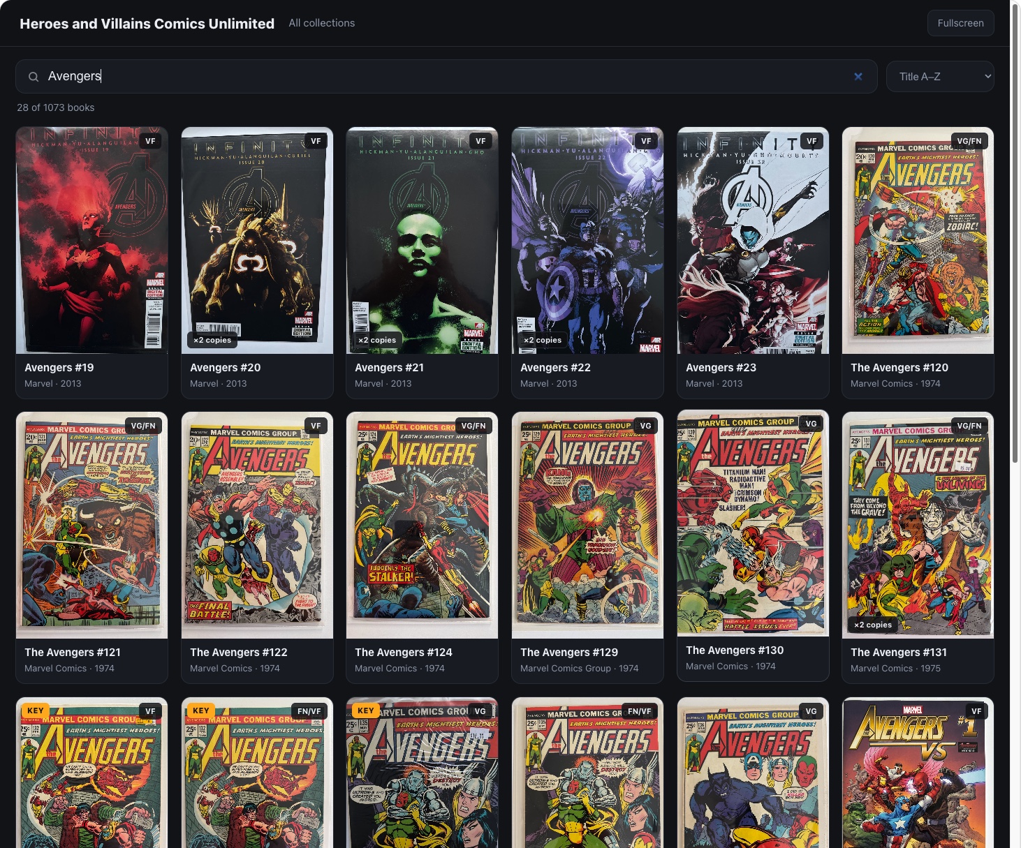The width and height of the screenshot is (1021, 848).
Task: Click The Avengers #121 title text
Action: coord(73,653)
